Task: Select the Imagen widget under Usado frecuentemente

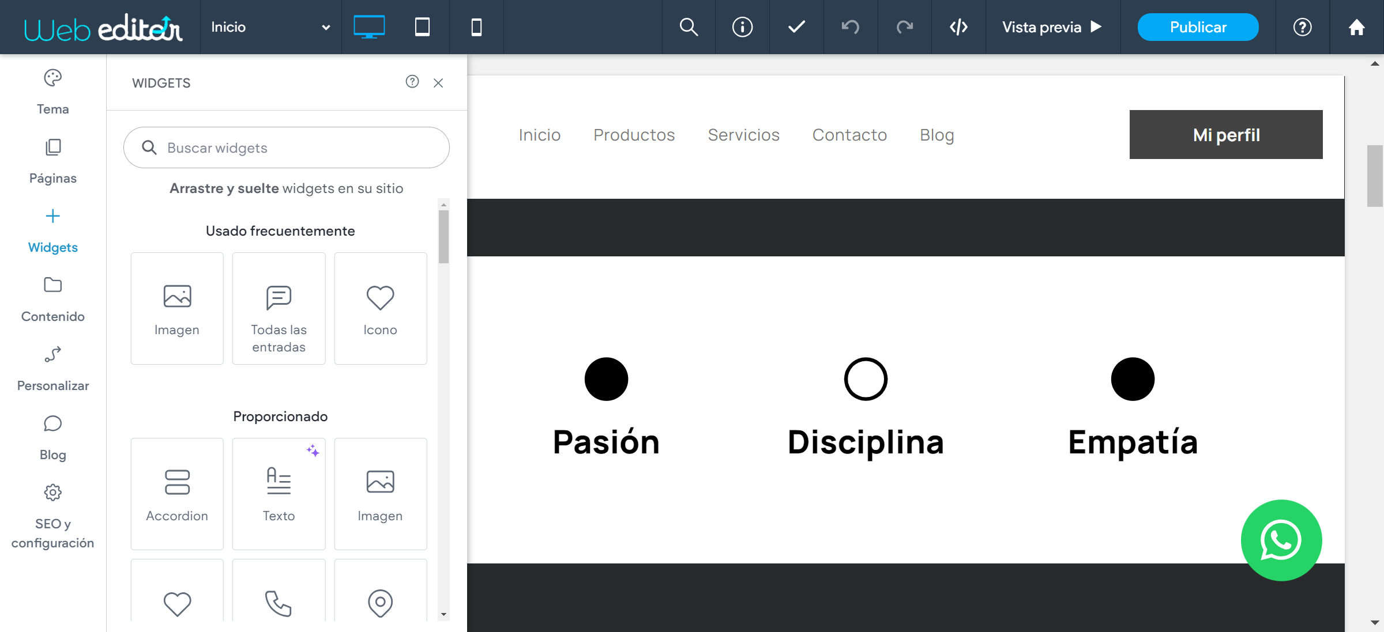Action: (177, 308)
